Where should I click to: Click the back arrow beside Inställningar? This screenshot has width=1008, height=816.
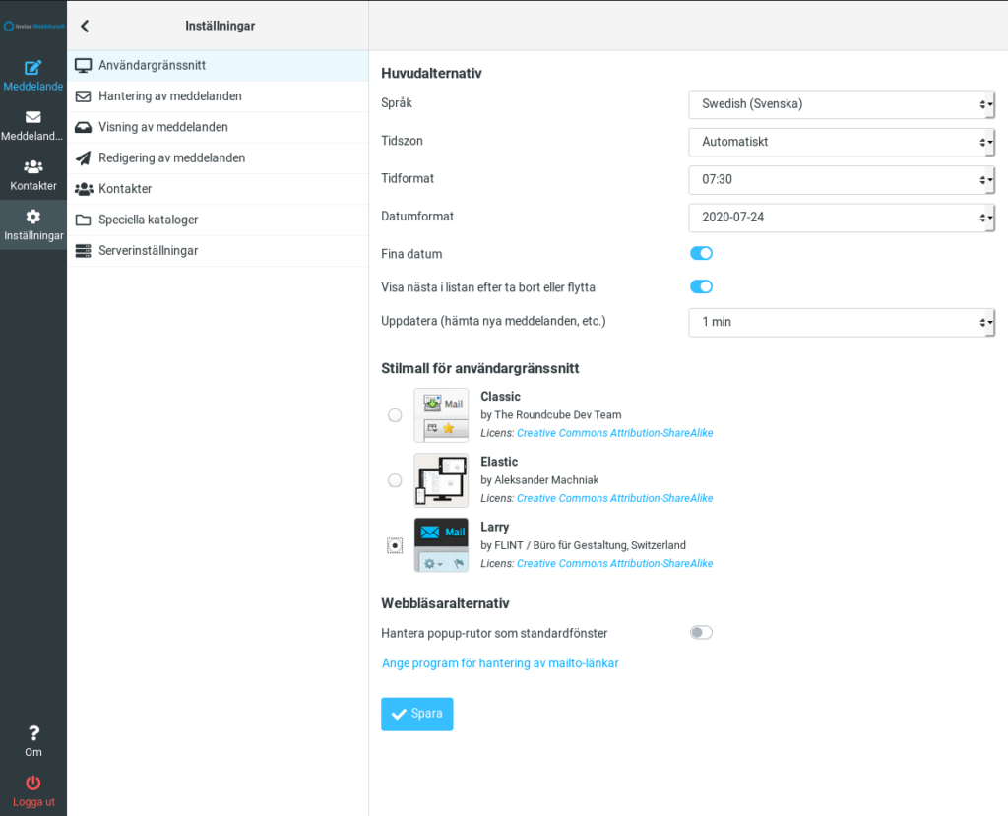pyautogui.click(x=85, y=26)
